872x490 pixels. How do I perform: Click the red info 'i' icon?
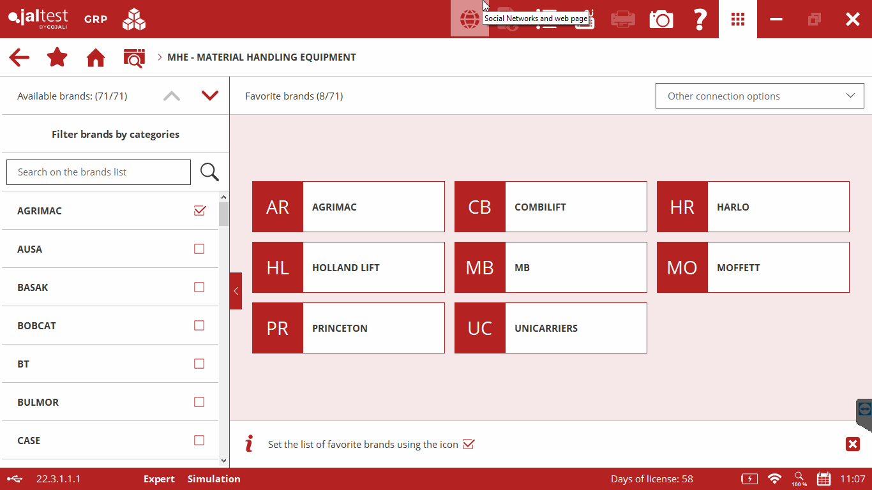click(x=250, y=443)
